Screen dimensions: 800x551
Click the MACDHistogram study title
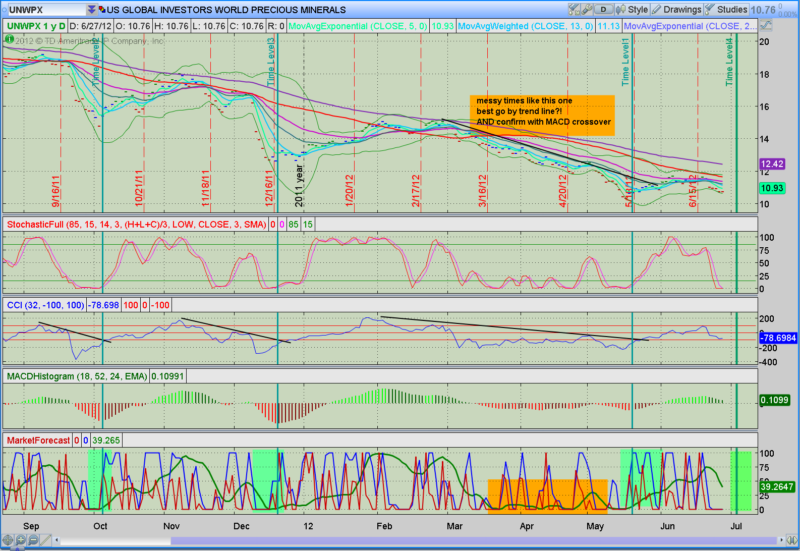[x=77, y=376]
